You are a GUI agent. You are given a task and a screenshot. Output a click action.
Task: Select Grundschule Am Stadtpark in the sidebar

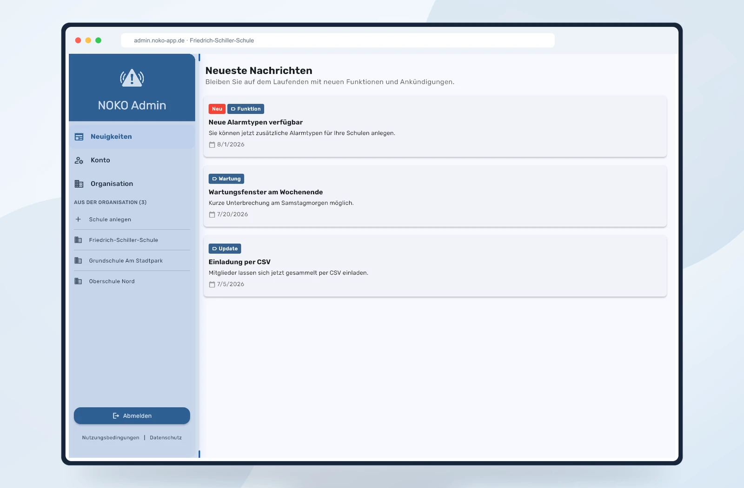coord(132,261)
